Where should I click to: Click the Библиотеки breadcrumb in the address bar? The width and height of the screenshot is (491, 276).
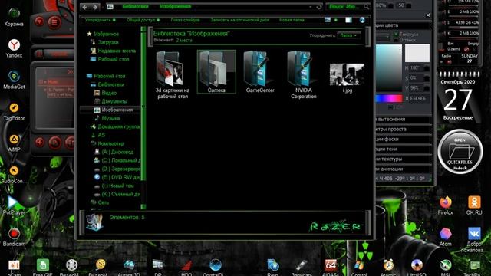click(x=135, y=6)
